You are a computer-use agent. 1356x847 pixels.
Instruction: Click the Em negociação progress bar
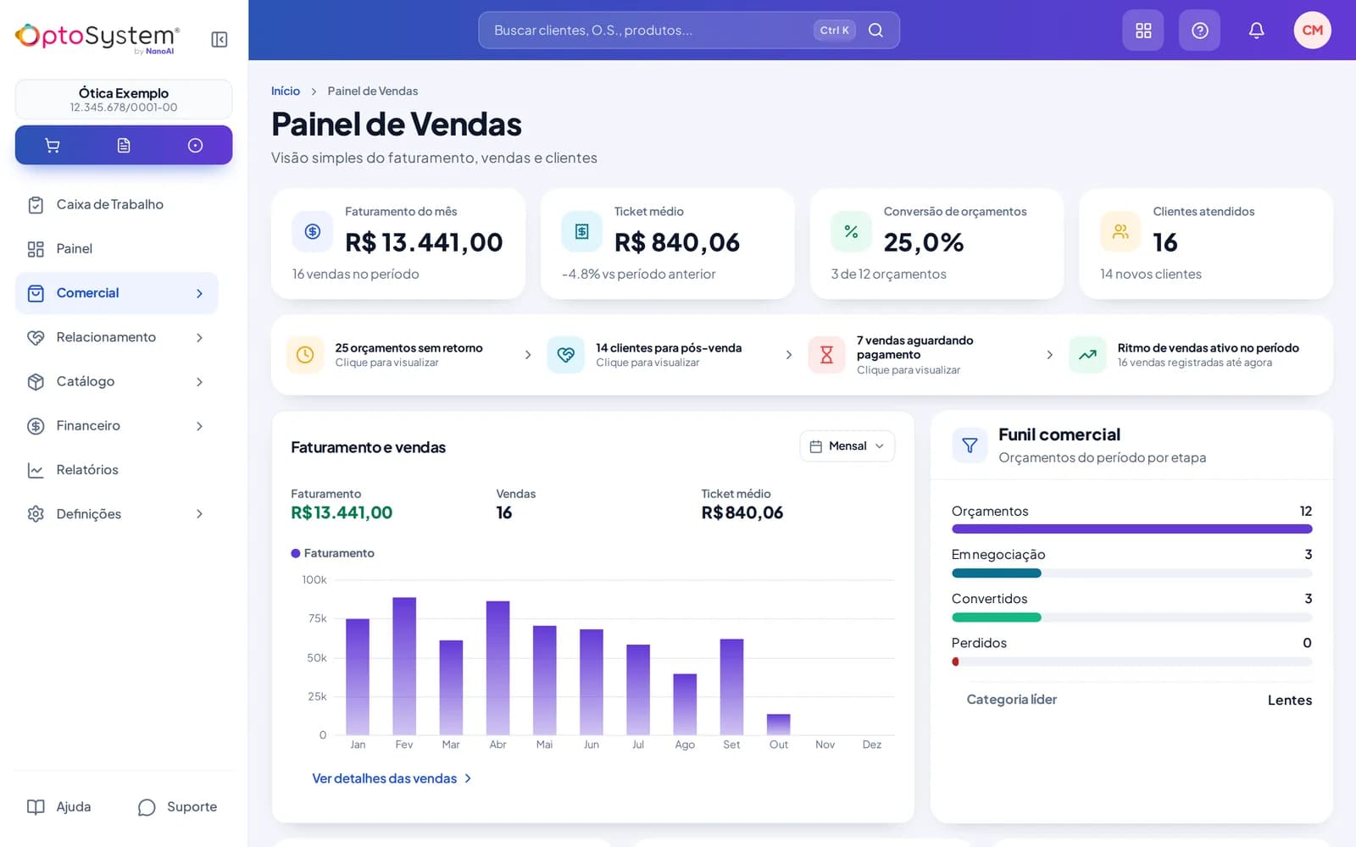(1131, 573)
